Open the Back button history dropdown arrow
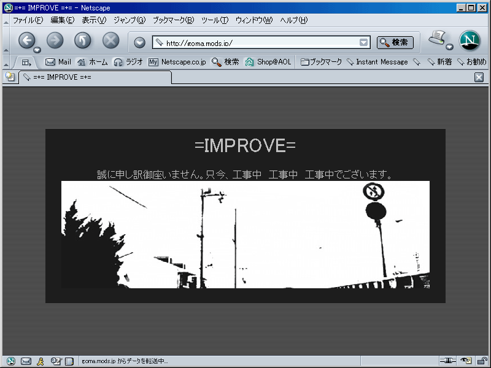 (x=37, y=50)
